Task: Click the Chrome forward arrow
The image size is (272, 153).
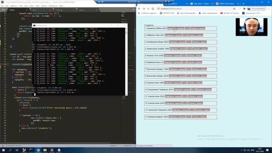Action: pos(144,8)
